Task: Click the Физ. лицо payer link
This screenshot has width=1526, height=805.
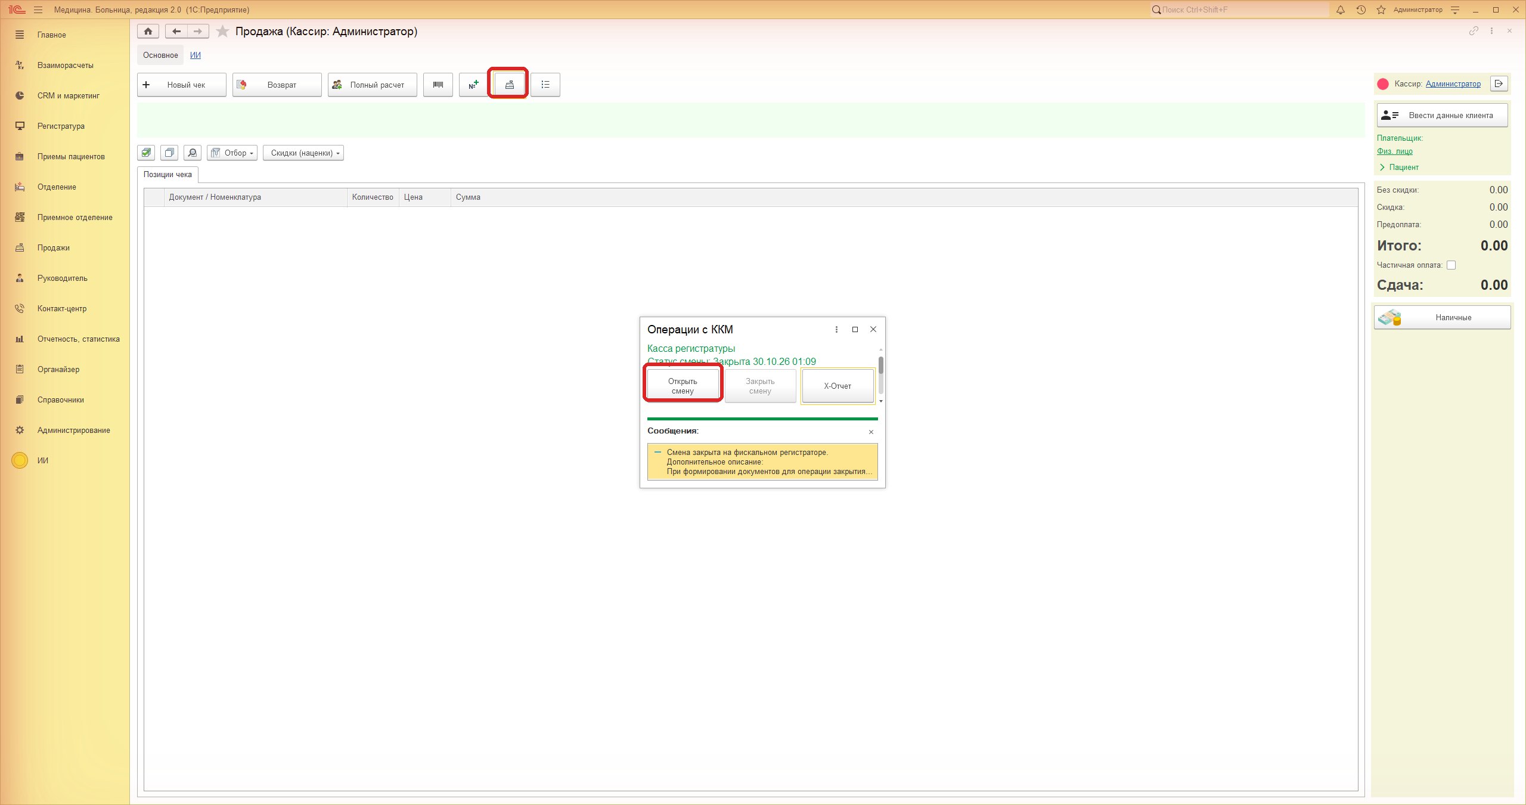Action: [x=1394, y=151]
